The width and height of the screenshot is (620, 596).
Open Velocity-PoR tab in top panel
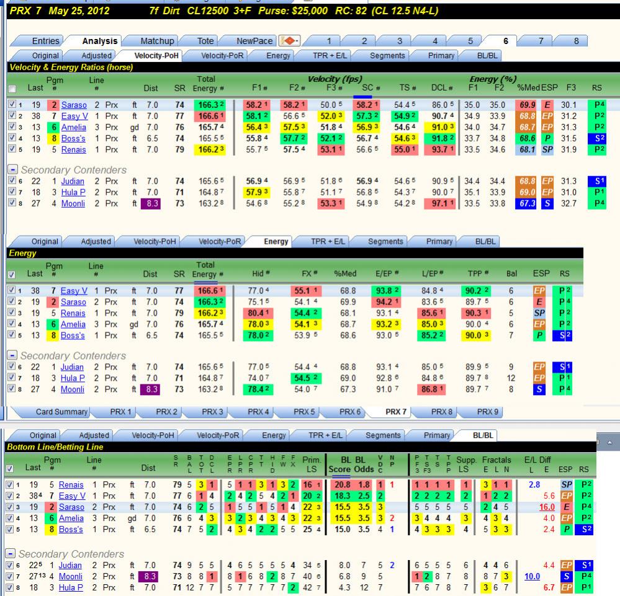tap(222, 56)
